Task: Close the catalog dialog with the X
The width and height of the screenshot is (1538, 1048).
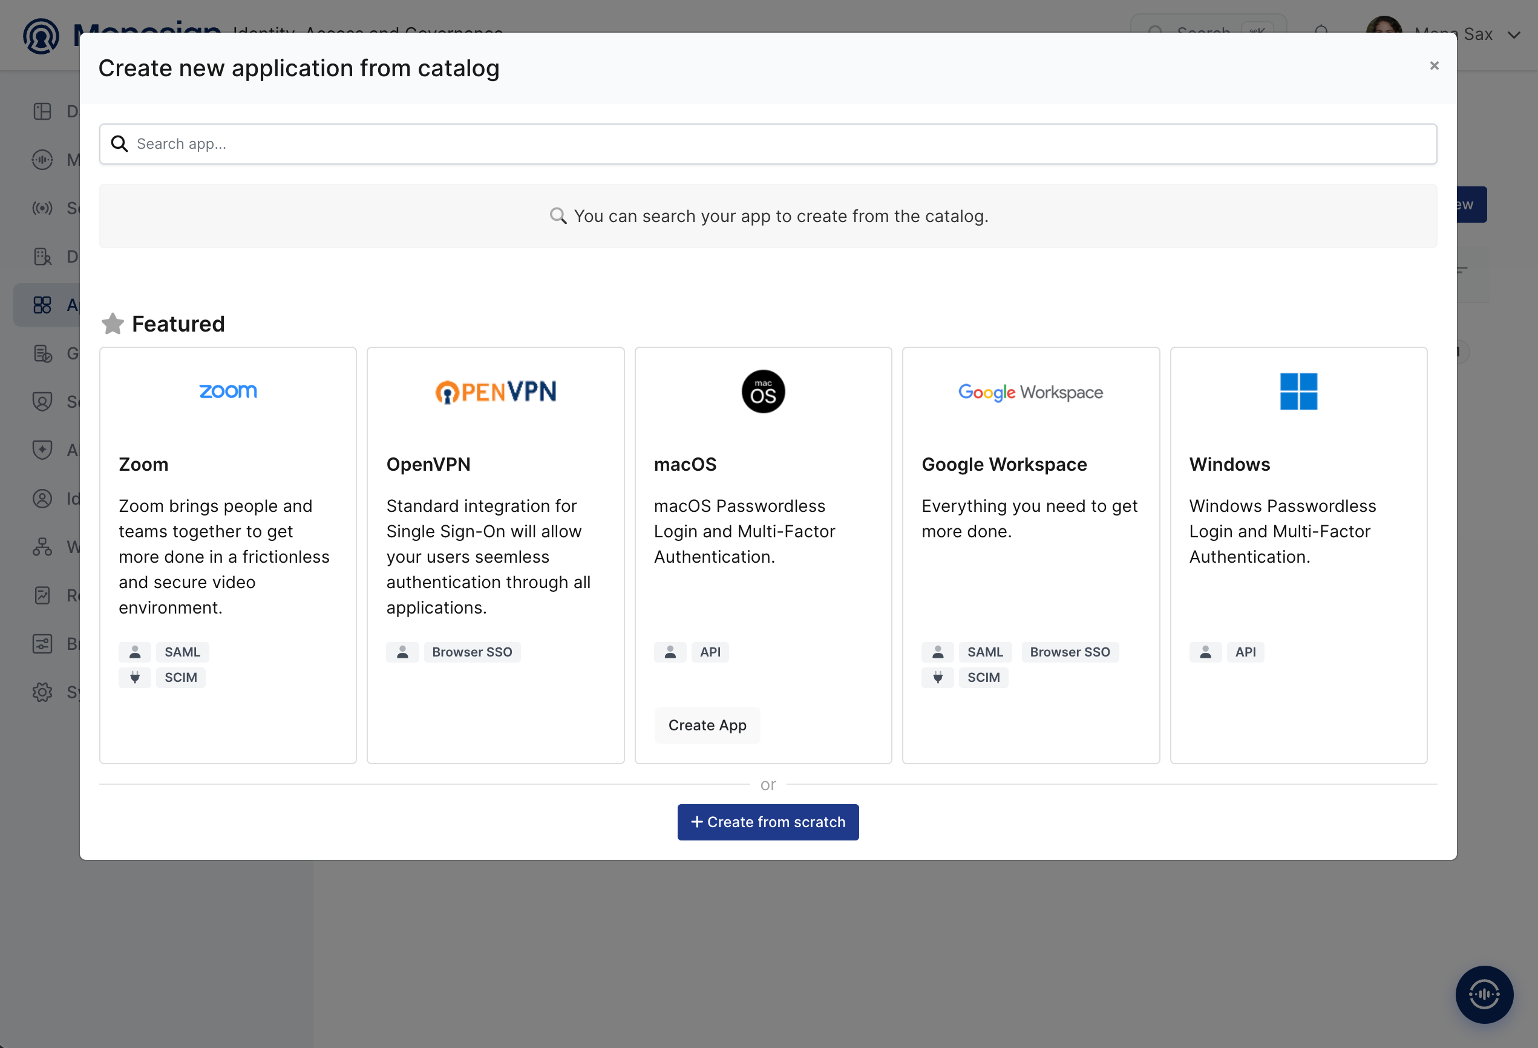Action: click(1434, 65)
